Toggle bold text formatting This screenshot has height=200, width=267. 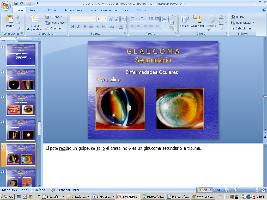(72, 27)
